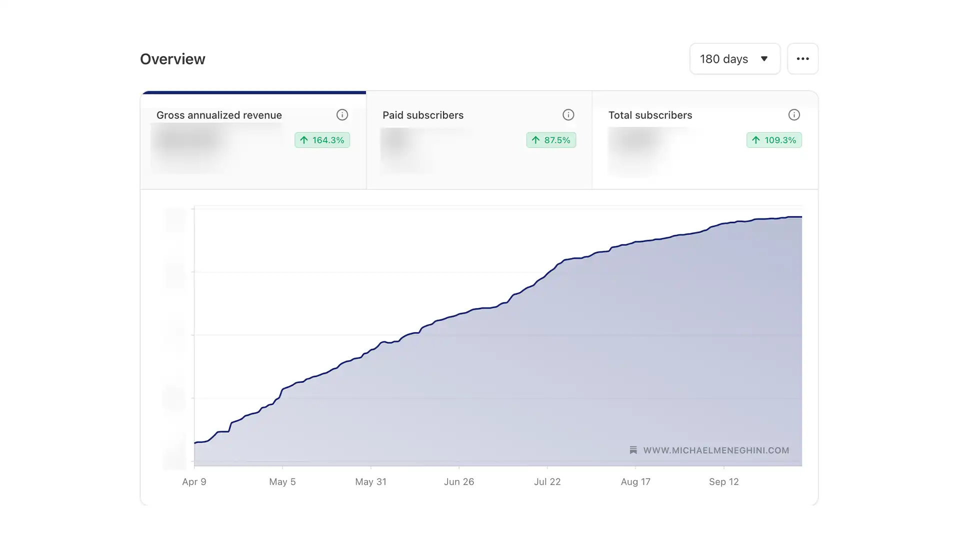Click the 87.5% growth badge
This screenshot has height=540, width=960.
point(551,140)
